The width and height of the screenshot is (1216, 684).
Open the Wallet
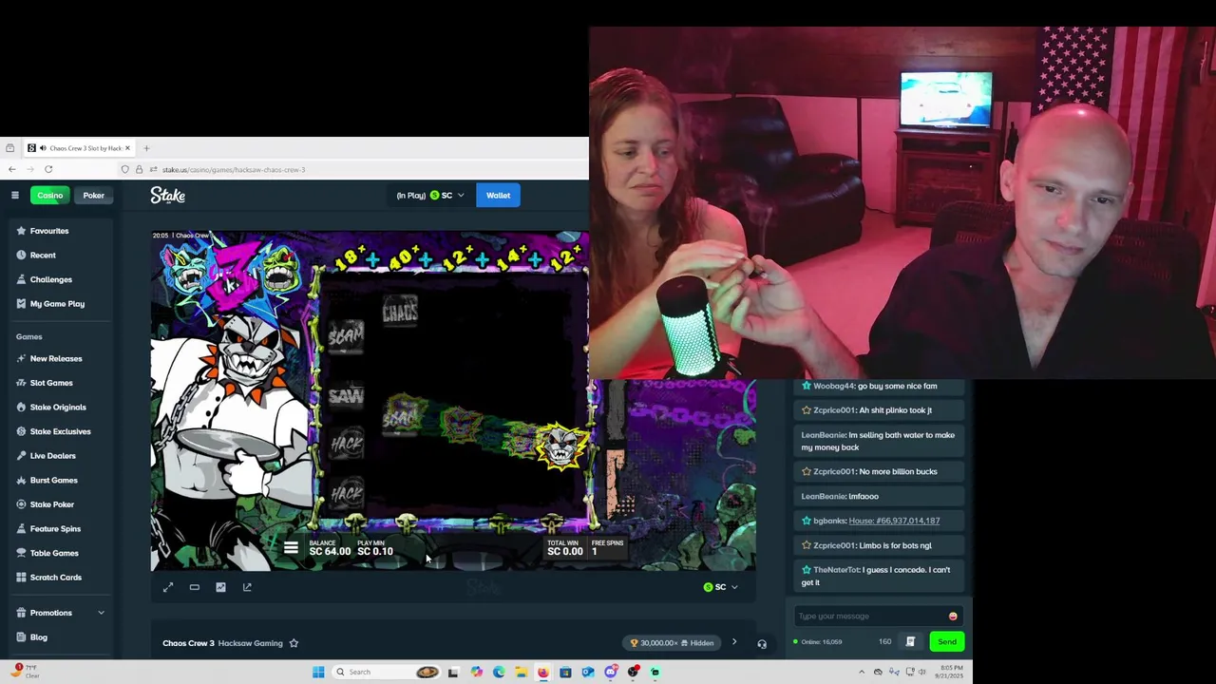click(498, 196)
